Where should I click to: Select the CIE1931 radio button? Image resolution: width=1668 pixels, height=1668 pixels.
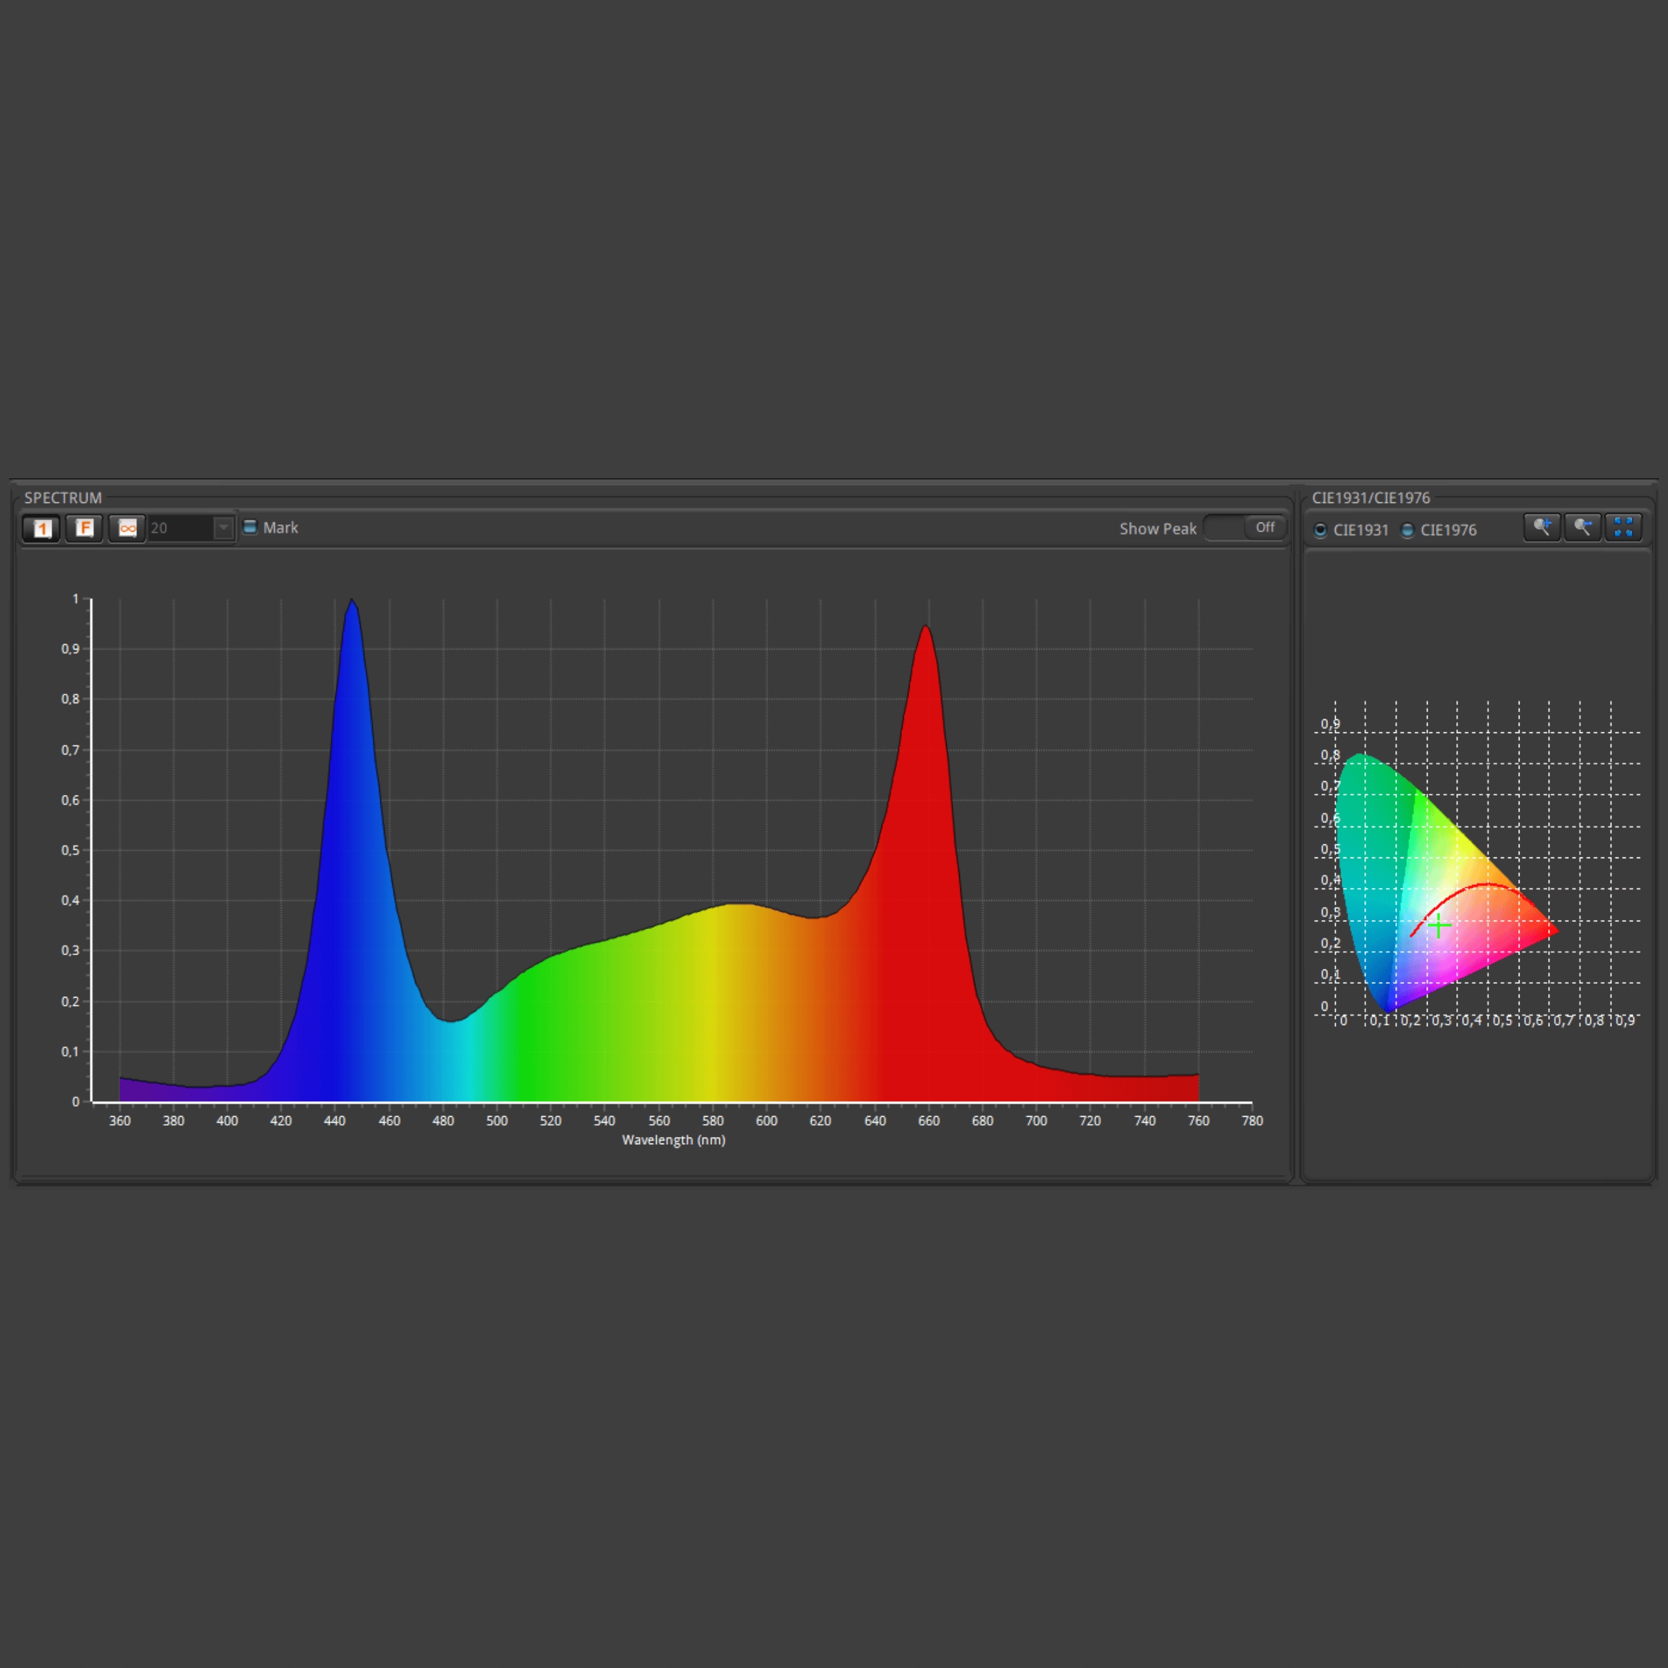1320,530
